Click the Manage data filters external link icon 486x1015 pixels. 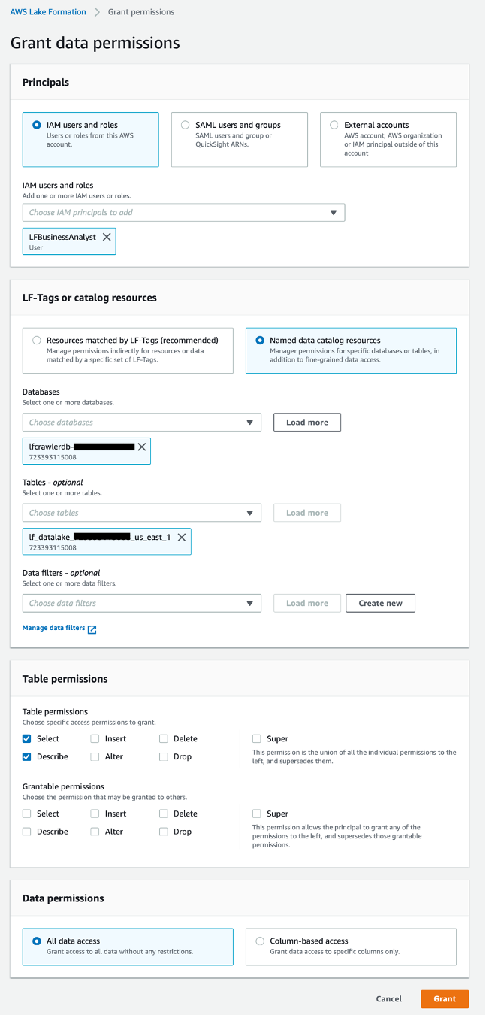92,629
